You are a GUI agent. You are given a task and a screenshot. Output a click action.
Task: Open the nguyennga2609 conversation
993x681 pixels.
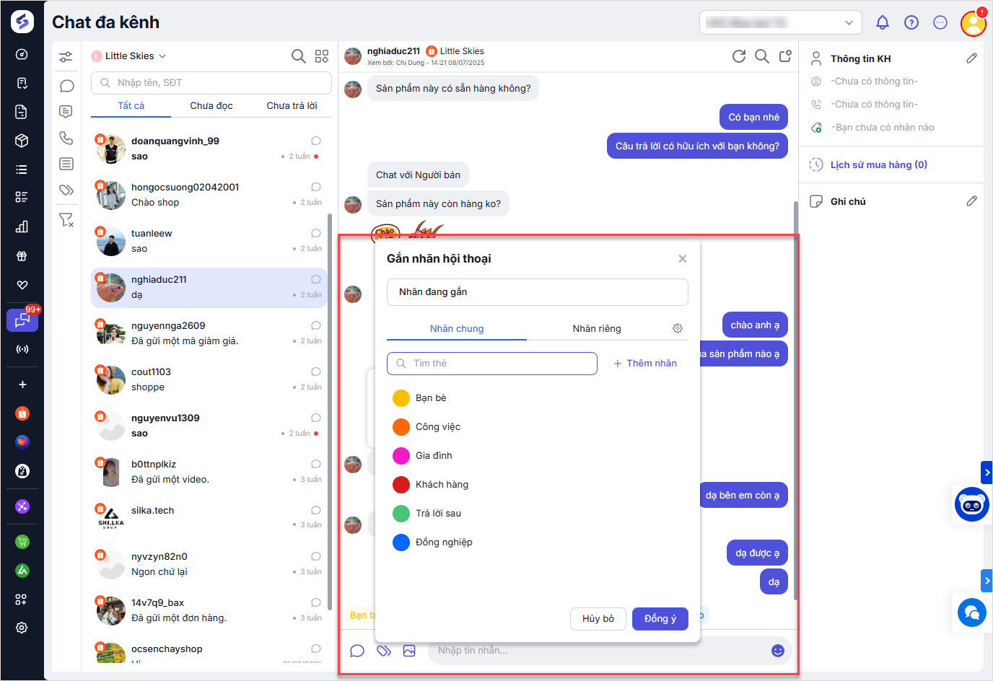209,333
